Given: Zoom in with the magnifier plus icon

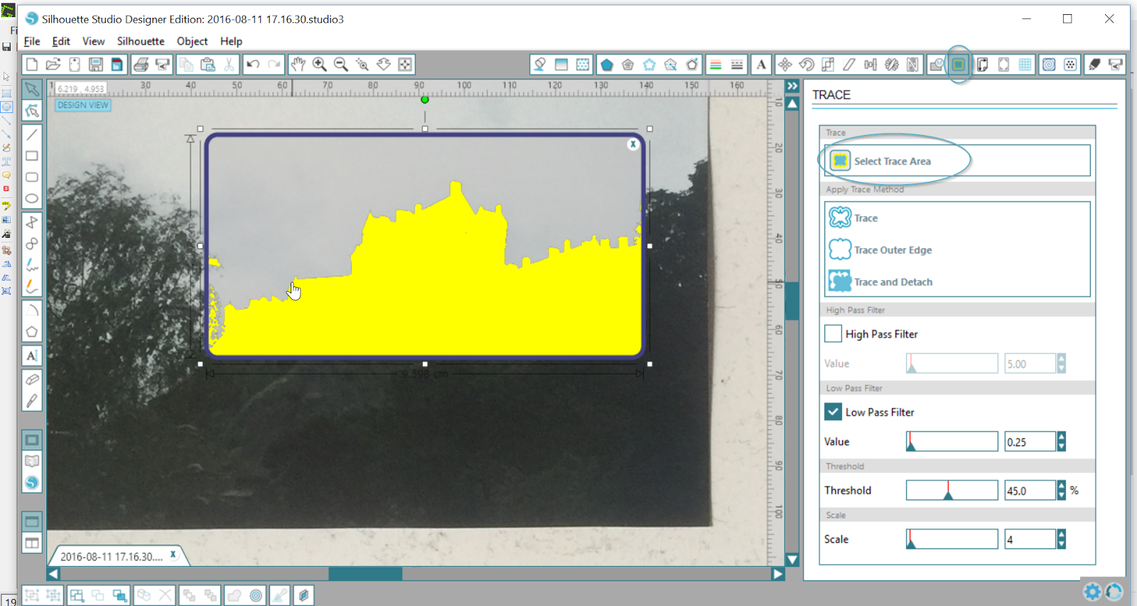Looking at the screenshot, I should click(x=320, y=65).
